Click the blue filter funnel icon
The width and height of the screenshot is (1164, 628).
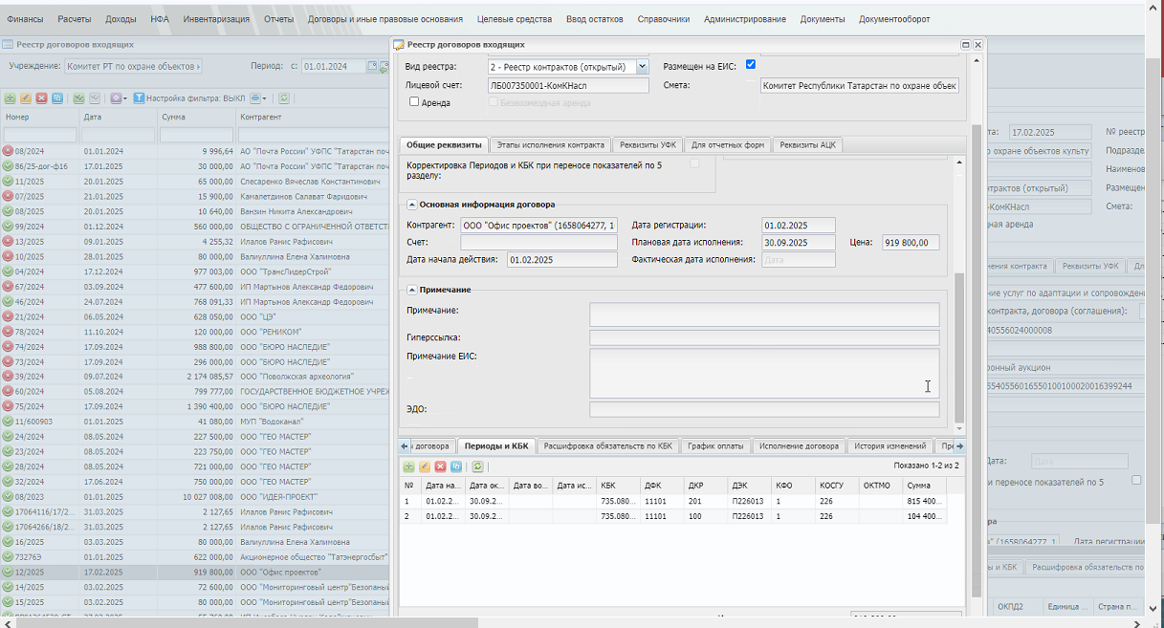(x=139, y=98)
